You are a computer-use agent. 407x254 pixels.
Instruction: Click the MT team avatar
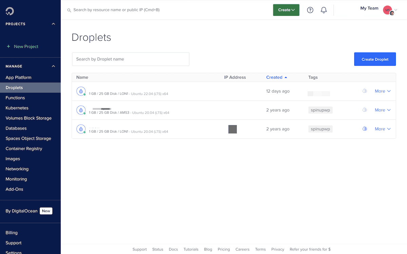[387, 10]
